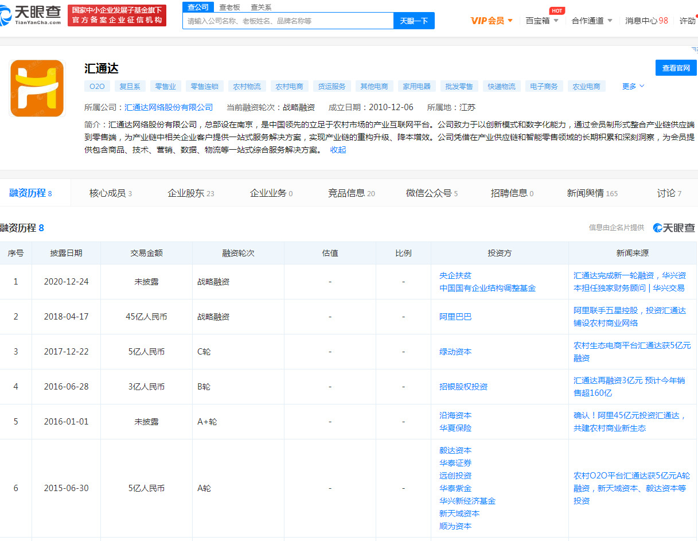Open news 汇通达完成新一轮融资 article
698x541 pixels.
(x=630, y=282)
